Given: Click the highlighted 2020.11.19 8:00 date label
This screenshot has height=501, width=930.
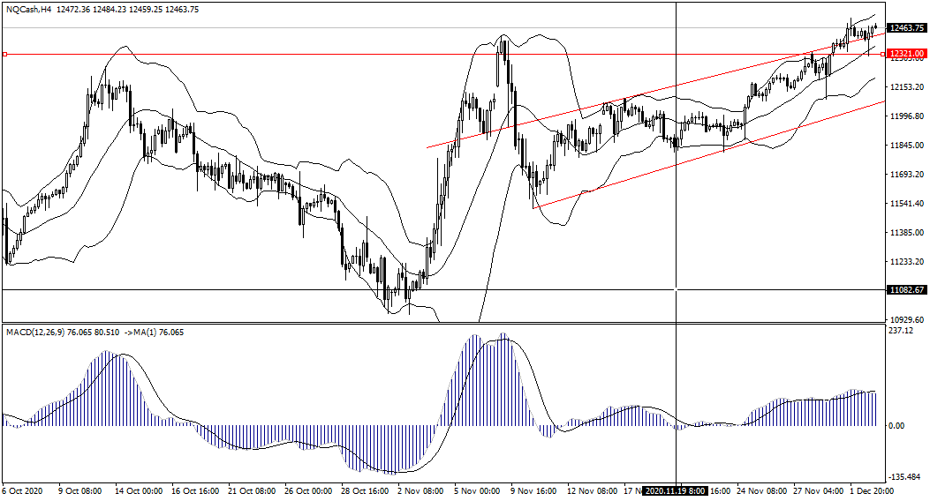Looking at the screenshot, I should pos(675,490).
